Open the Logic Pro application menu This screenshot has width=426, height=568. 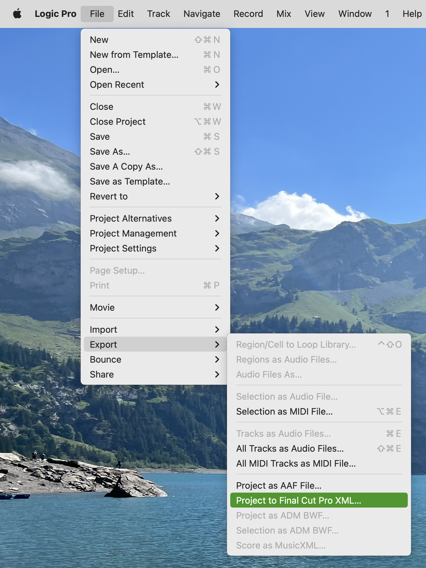56,14
